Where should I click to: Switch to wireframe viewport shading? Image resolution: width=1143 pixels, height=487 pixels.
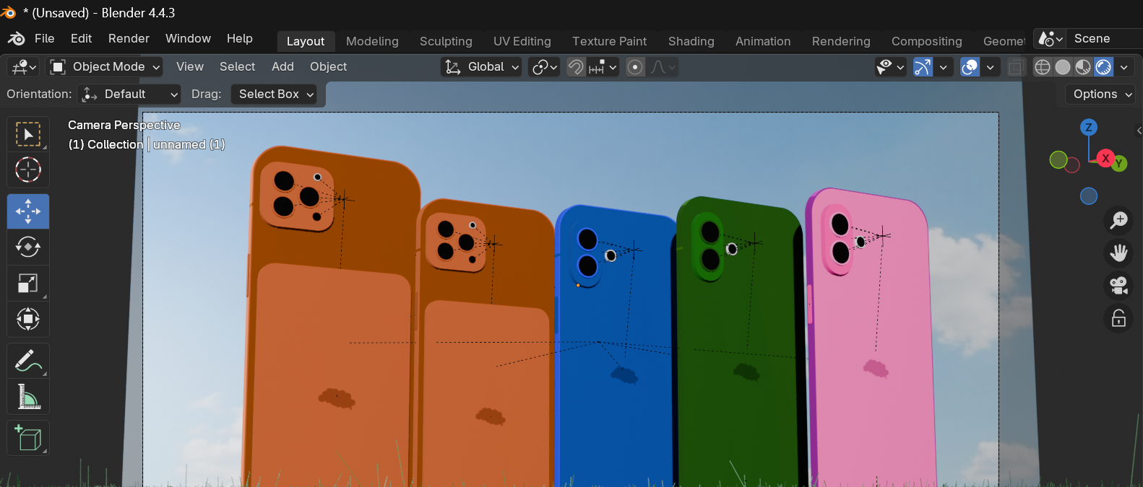coord(1043,67)
